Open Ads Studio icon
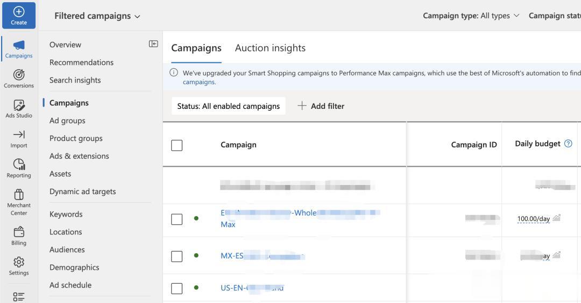The width and height of the screenshot is (581, 303). point(19,105)
